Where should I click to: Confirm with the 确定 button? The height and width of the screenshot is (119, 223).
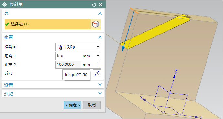[x=73, y=105]
